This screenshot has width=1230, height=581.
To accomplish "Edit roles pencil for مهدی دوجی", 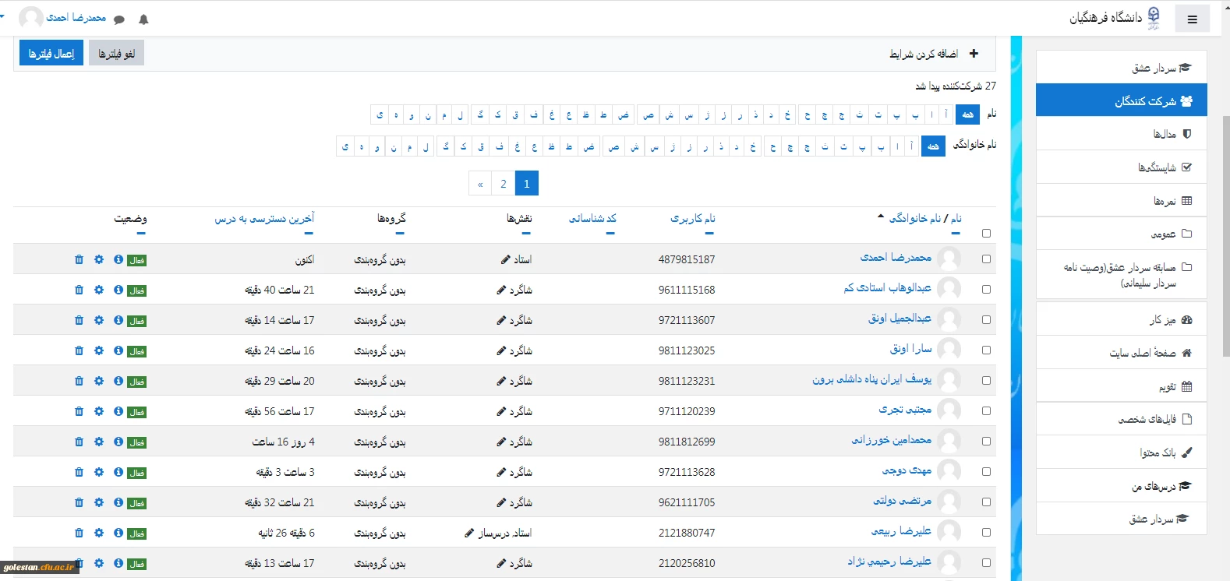I will click(x=501, y=472).
